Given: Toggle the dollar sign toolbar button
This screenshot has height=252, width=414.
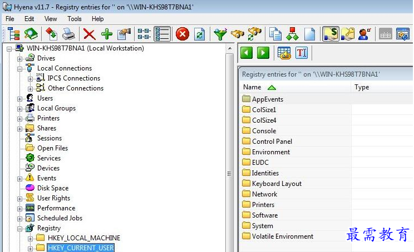Looking at the screenshot, I should point(331,34).
